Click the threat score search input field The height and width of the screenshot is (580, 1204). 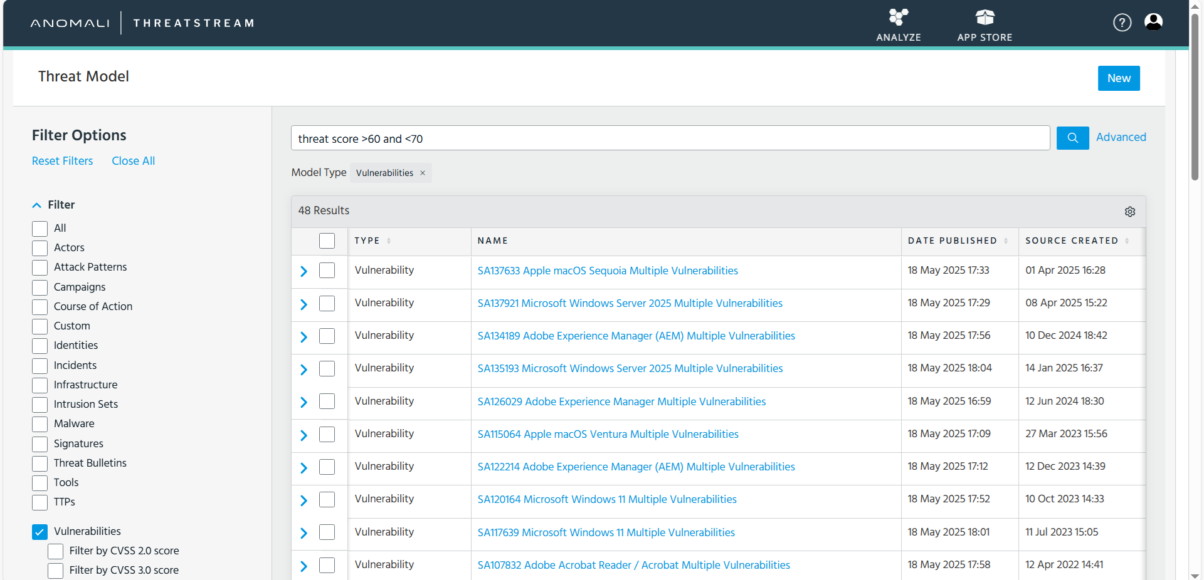[x=670, y=138]
